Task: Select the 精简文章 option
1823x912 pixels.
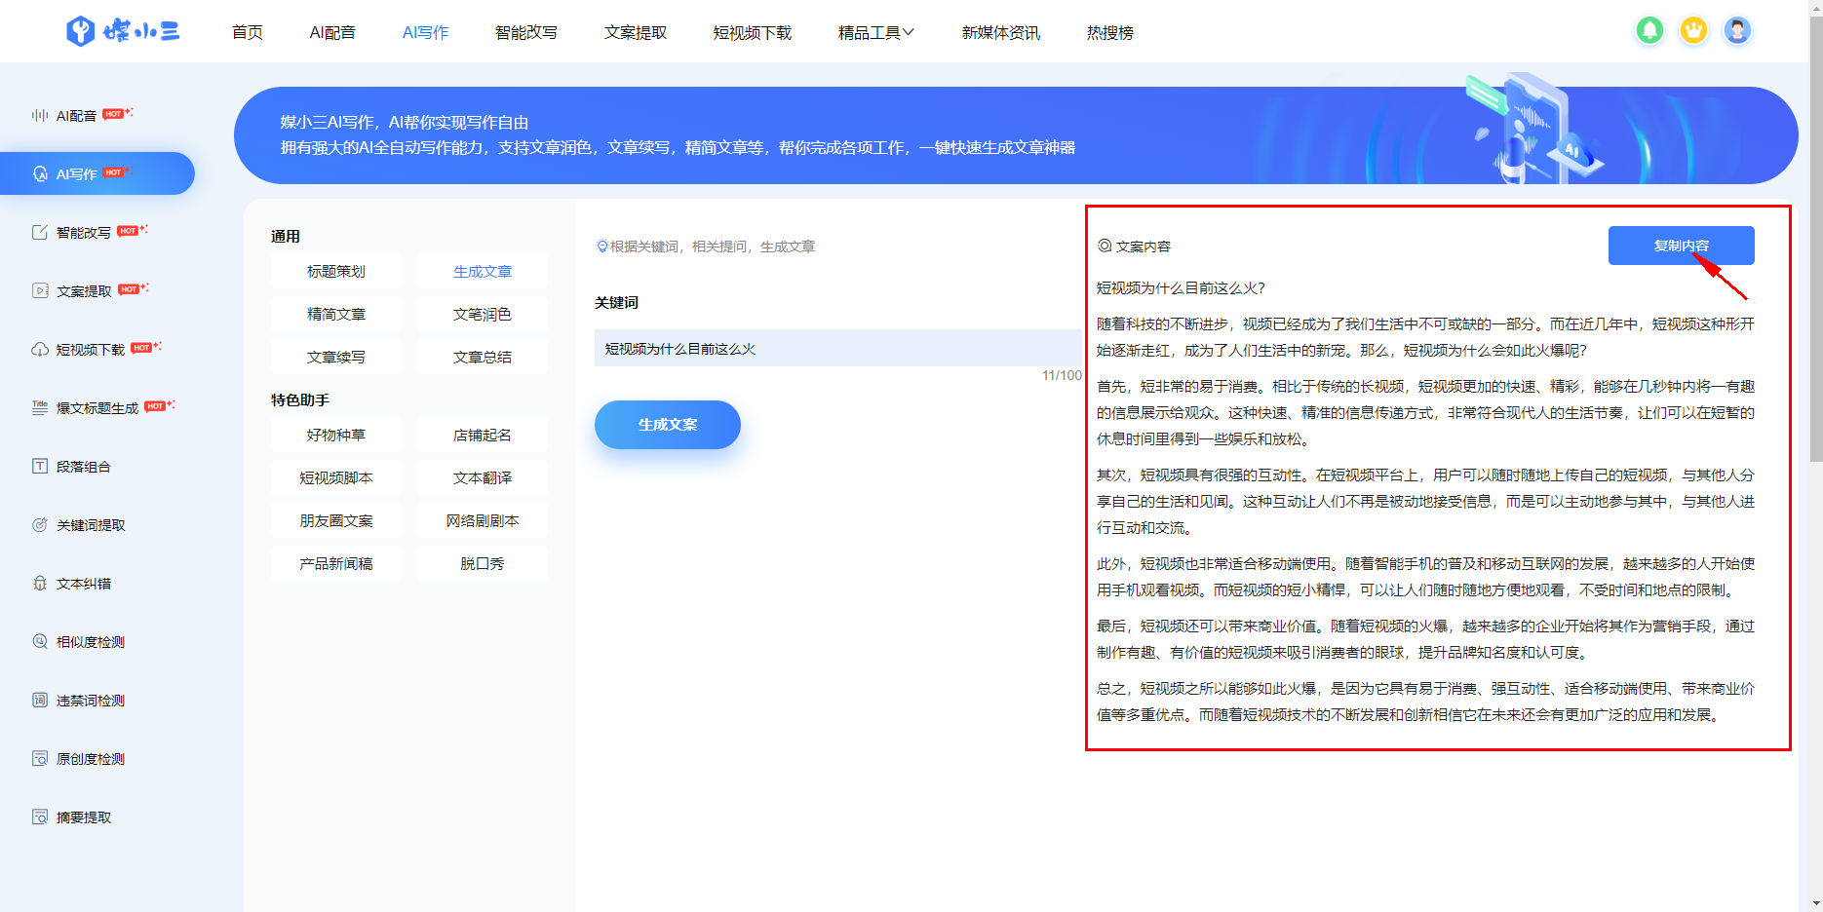Action: (x=336, y=315)
